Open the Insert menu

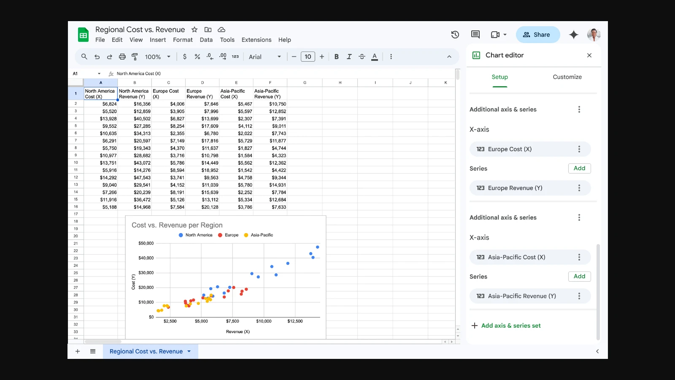(x=158, y=40)
